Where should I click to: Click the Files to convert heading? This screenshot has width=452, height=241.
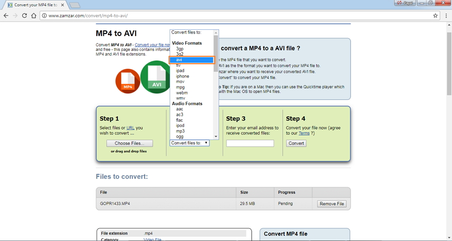tap(122, 176)
